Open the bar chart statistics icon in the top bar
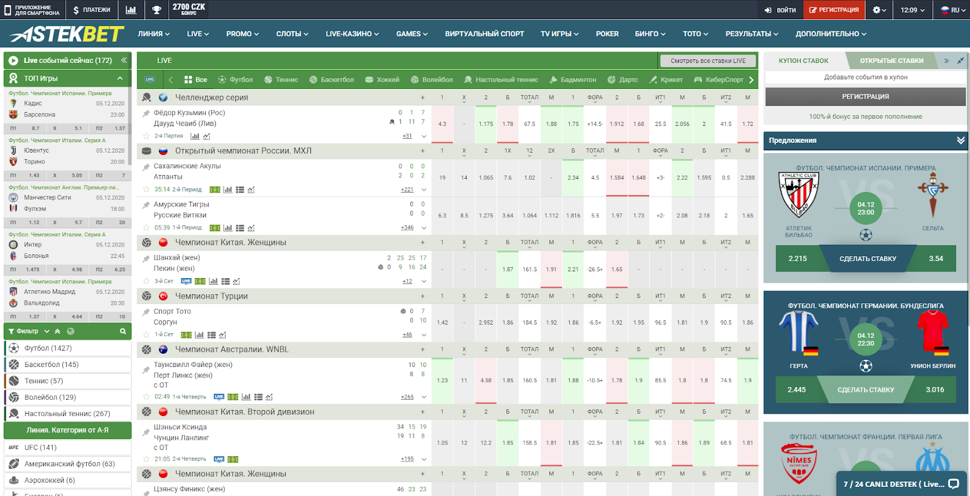Image resolution: width=970 pixels, height=496 pixels. [130, 10]
